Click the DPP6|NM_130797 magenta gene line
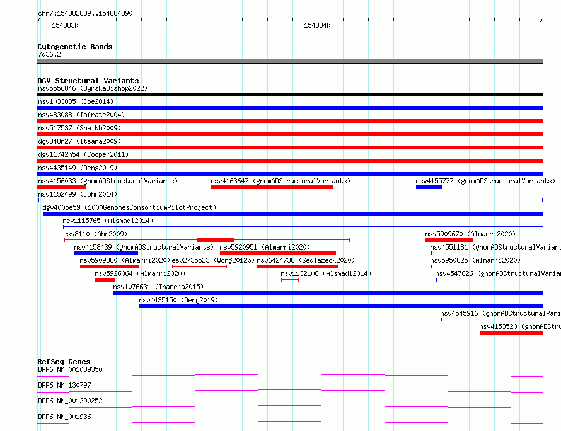The image size is (561, 431). 290,391
